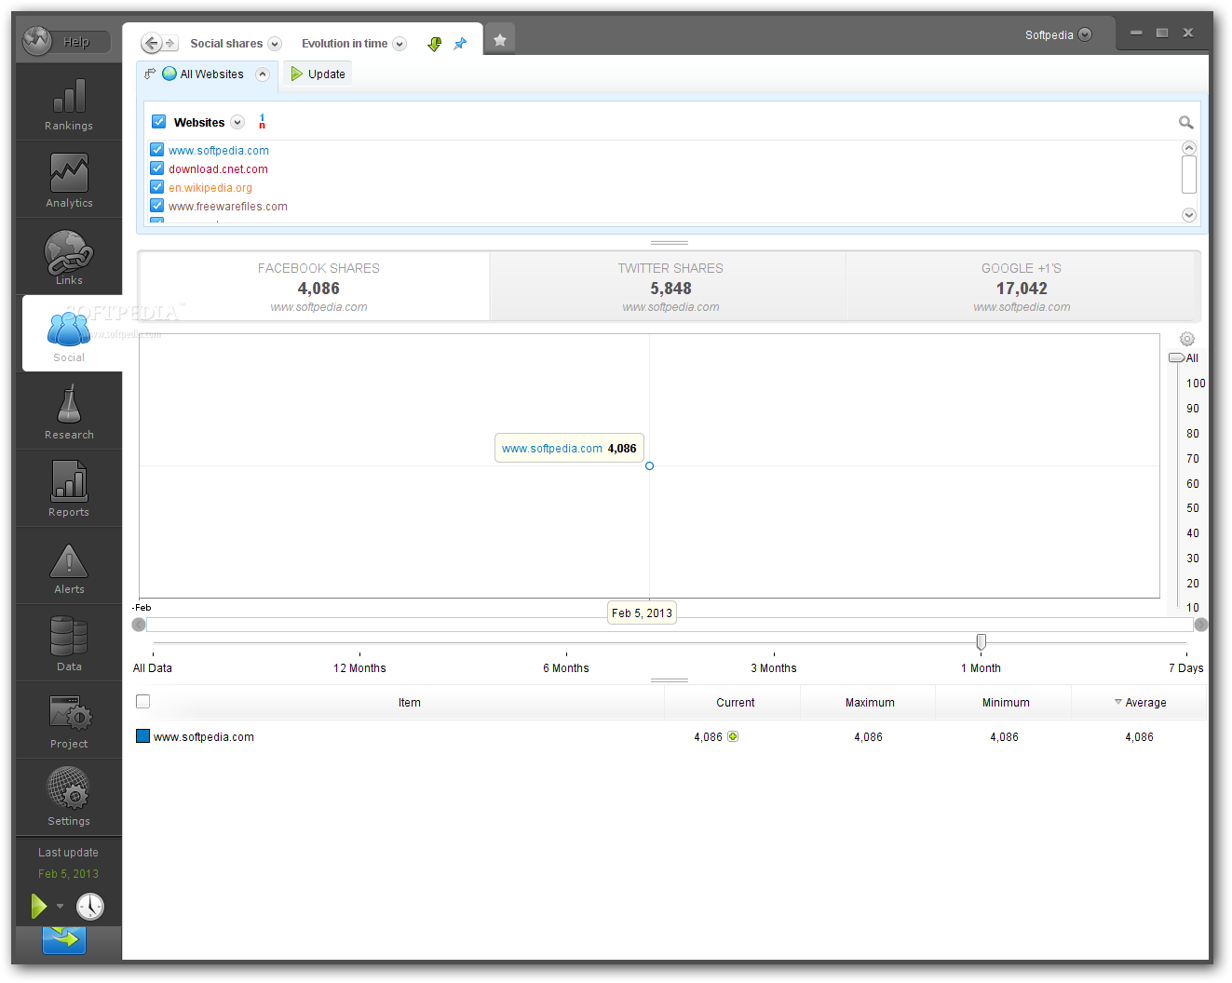This screenshot has height=983, width=1232.
Task: Click the All rank limit slider handle
Action: [x=1176, y=357]
